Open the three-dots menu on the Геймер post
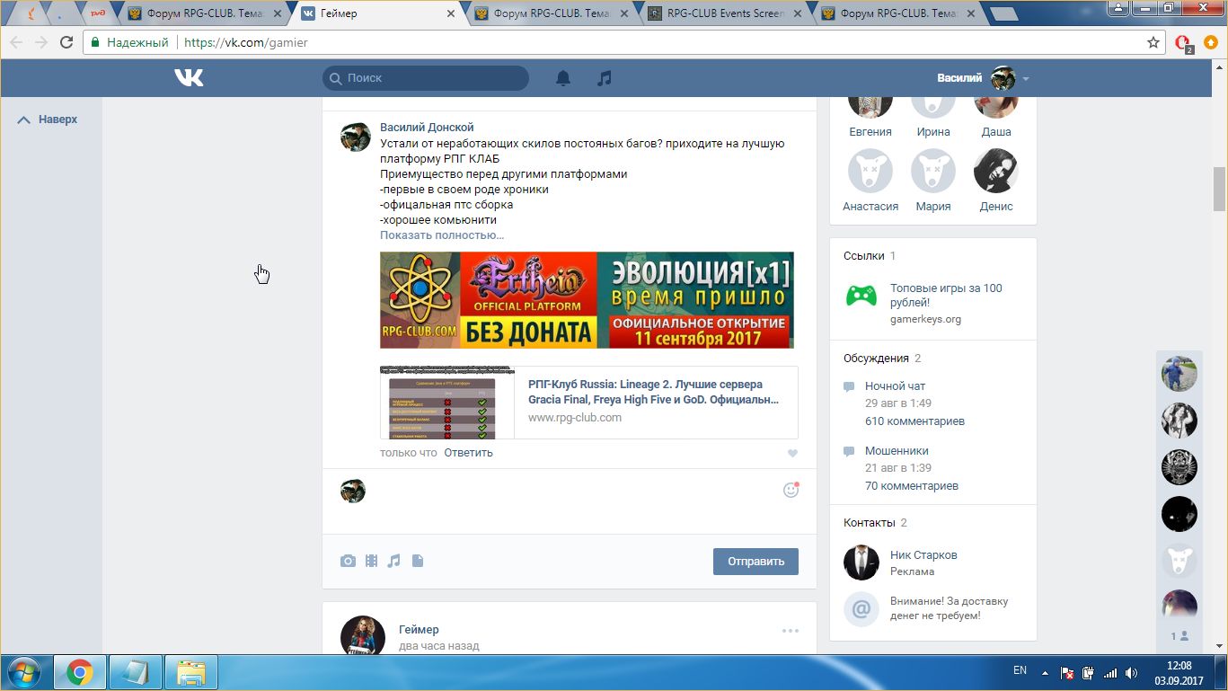The height and width of the screenshot is (691, 1228). point(791,631)
